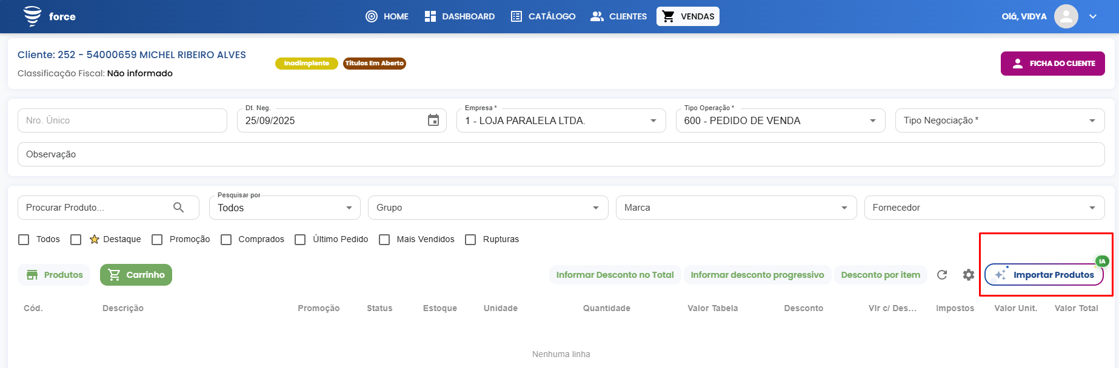
Task: Click the Inadimplente badge
Action: 307,64
